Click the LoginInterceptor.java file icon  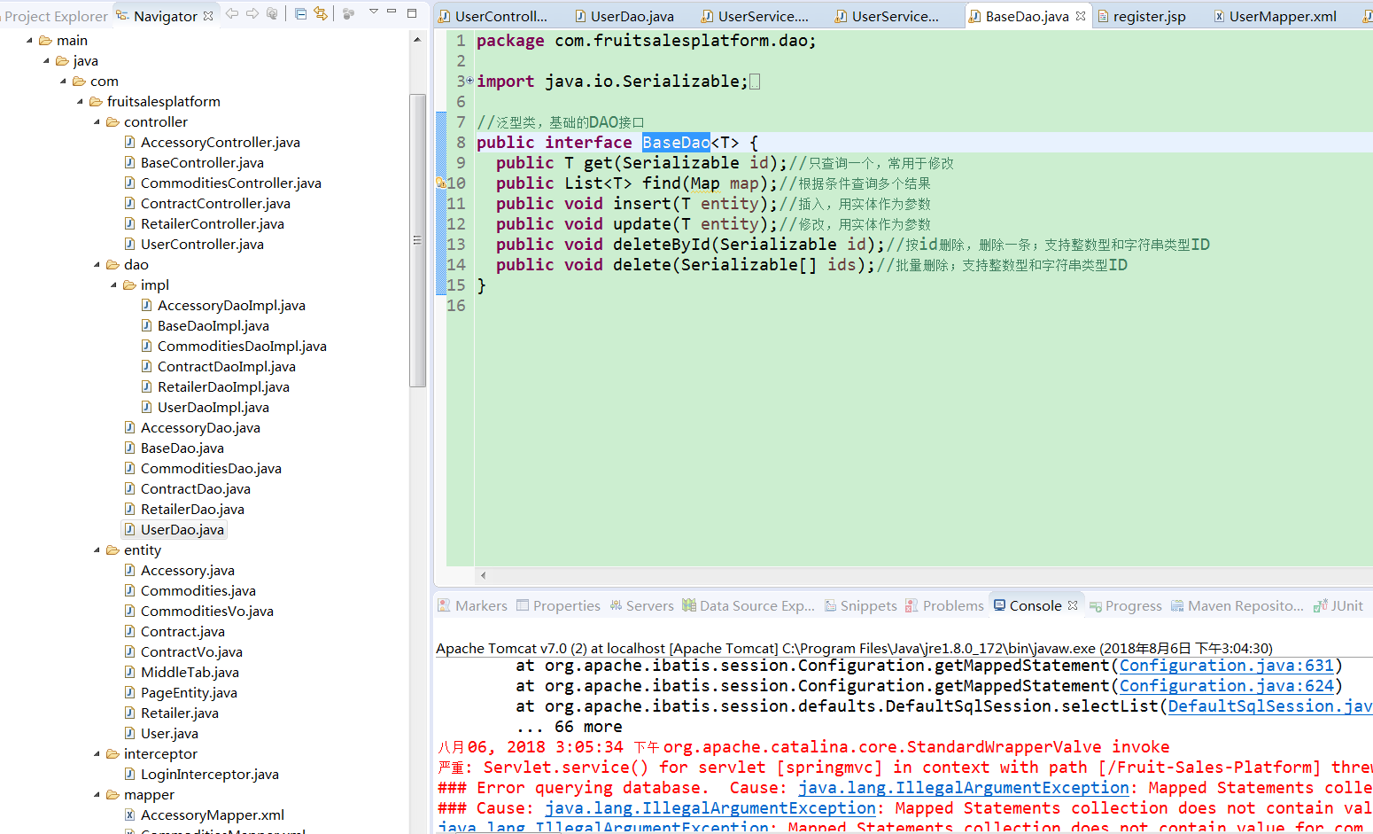[x=130, y=774]
